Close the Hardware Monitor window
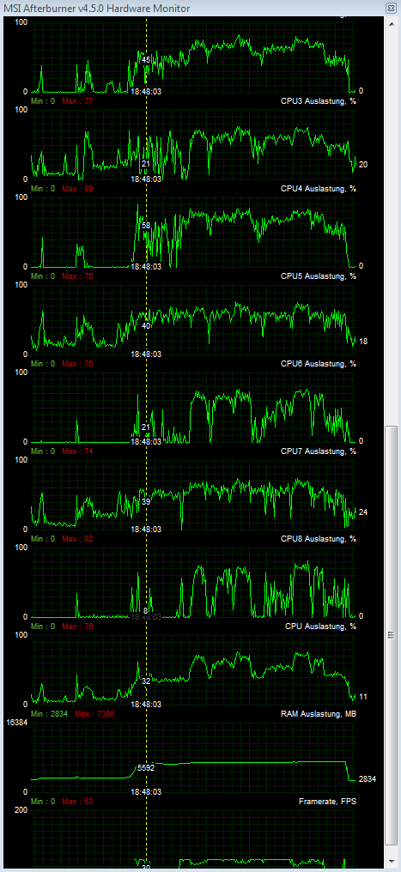The width and height of the screenshot is (401, 872). (392, 8)
